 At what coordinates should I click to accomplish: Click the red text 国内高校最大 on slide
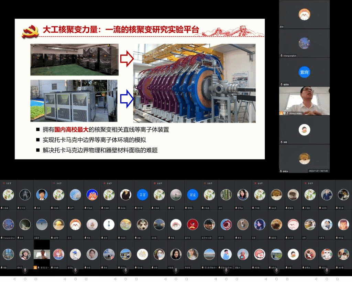[74, 130]
